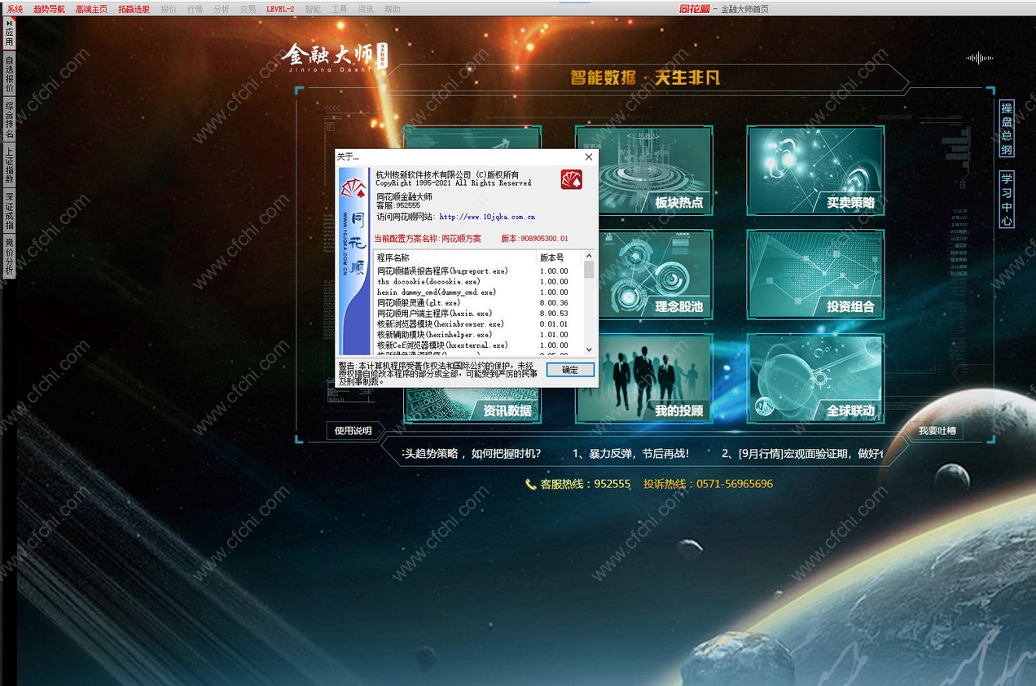Open the 买卖策略 tile

tap(815, 170)
